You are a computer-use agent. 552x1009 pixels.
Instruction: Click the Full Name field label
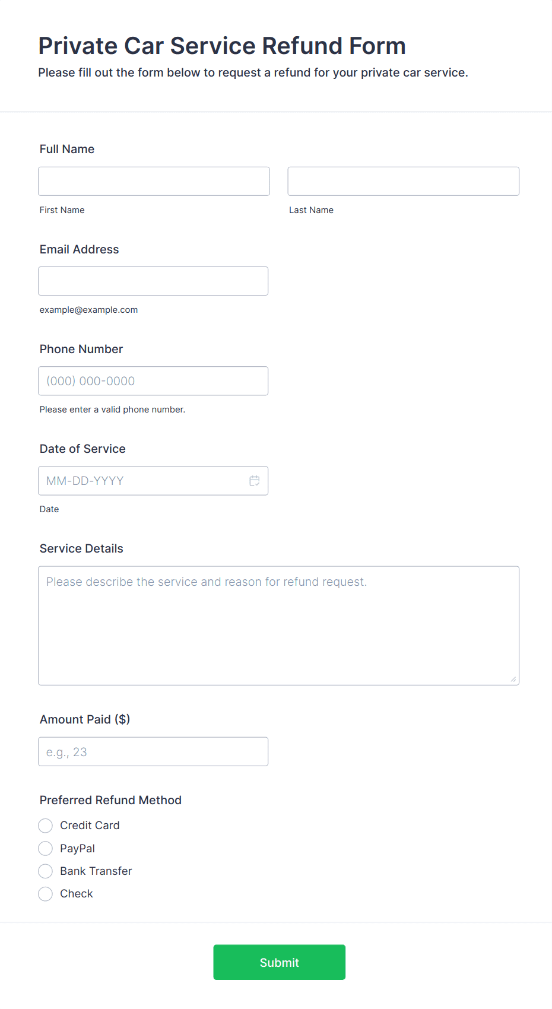click(x=67, y=149)
